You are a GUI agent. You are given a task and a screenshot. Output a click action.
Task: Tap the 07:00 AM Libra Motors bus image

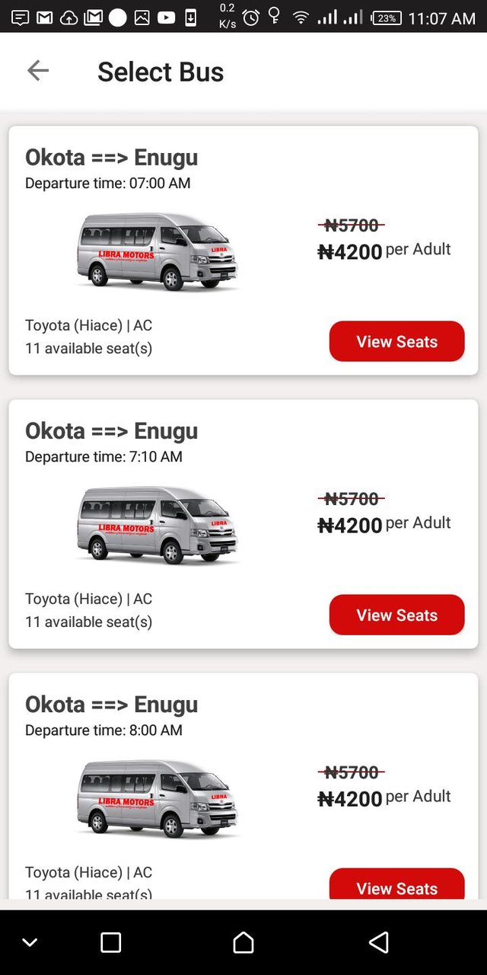coord(158,251)
